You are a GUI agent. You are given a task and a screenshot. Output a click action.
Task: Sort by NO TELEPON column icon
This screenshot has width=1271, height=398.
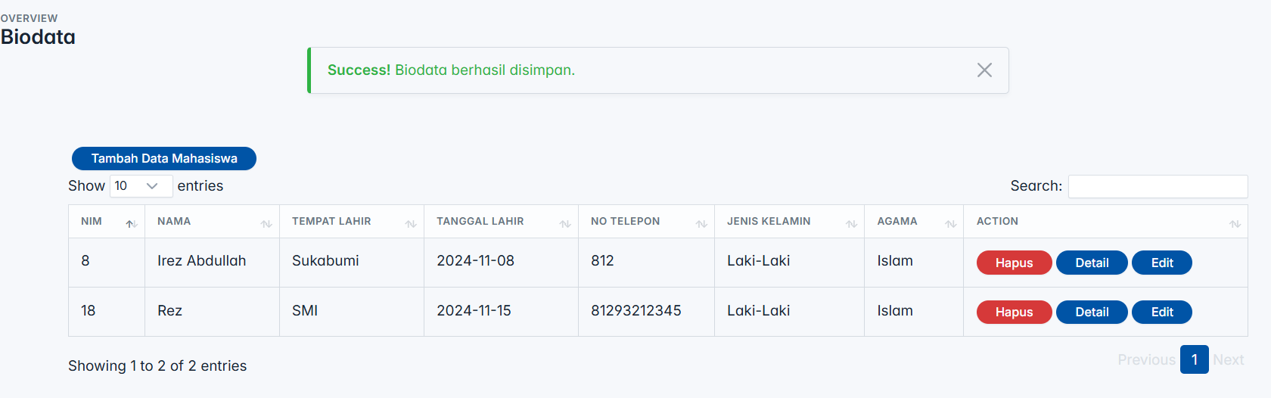(x=701, y=223)
